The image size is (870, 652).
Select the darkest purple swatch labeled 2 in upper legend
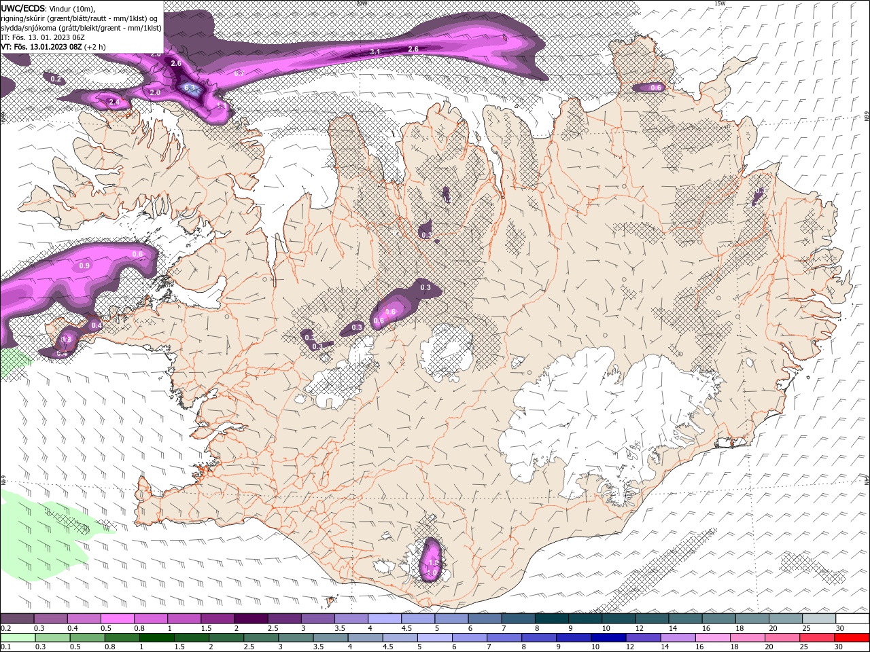tap(251, 619)
